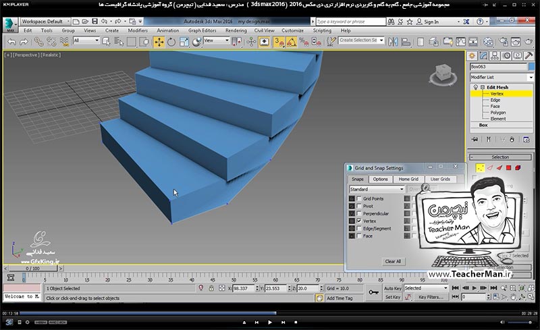Open the Motion command panel tab
The height and width of the screenshot is (330, 540).
(507, 55)
